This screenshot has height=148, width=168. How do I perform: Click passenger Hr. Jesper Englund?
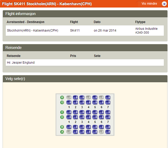pyautogui.click(x=21, y=63)
